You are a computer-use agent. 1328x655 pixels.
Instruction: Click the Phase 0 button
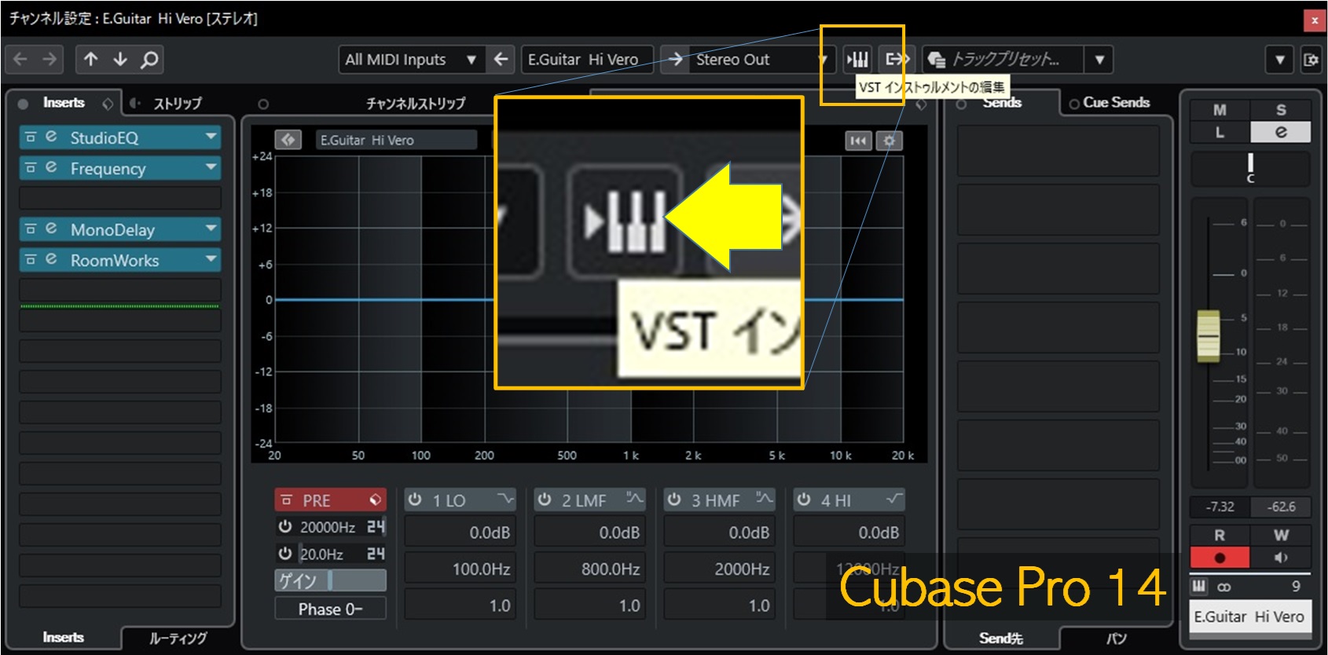(330, 609)
